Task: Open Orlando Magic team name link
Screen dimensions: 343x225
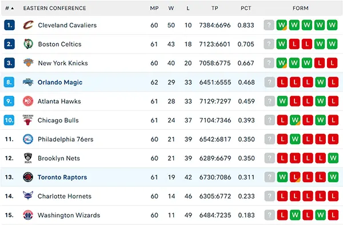Action: click(x=60, y=82)
